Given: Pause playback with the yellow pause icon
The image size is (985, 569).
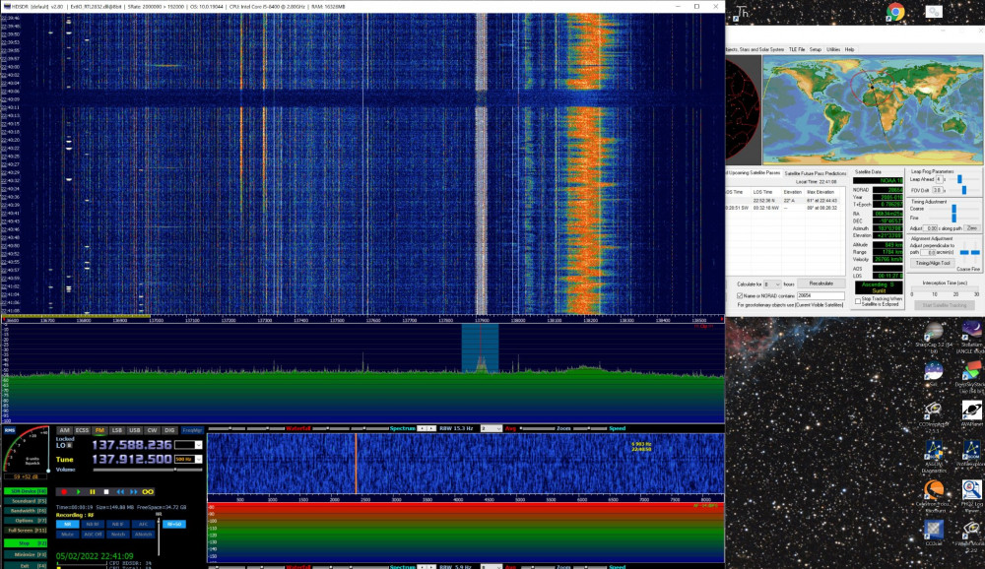Looking at the screenshot, I should pos(93,492).
